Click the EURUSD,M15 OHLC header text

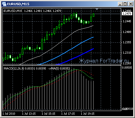(32, 11)
